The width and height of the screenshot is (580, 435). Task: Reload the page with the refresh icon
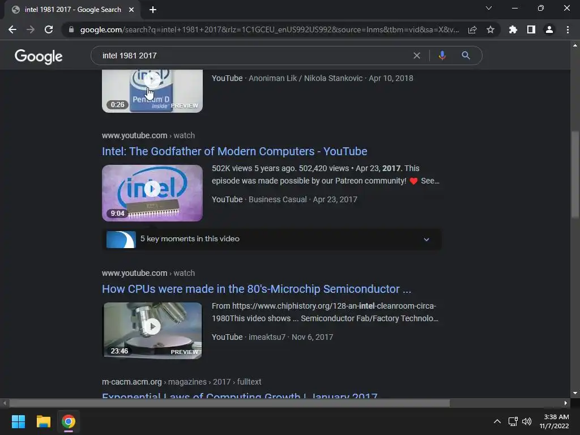point(49,29)
